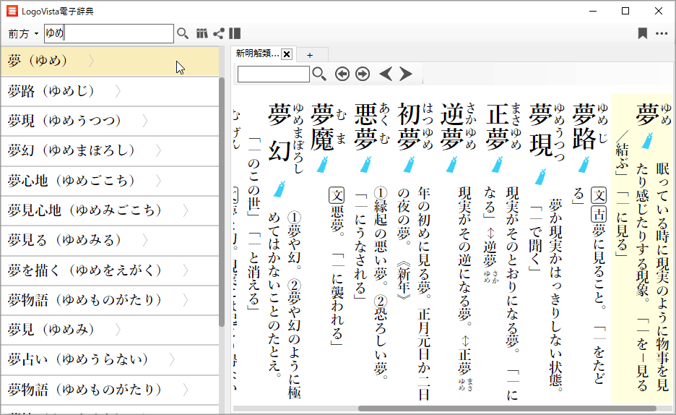
Task: Go back with circled left arrow
Action: pyautogui.click(x=342, y=74)
